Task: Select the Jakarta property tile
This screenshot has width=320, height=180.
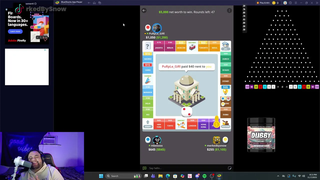Action: point(159,46)
